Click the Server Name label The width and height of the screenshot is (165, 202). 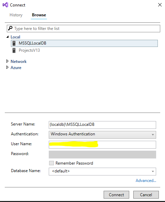click(23, 124)
